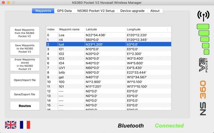Click longitude W4°5.600'

point(135,63)
